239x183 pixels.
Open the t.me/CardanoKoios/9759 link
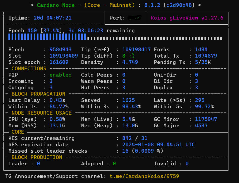(x=144, y=176)
